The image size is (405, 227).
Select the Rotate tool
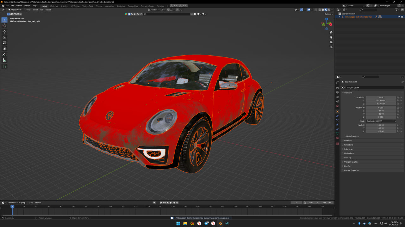click(4, 37)
